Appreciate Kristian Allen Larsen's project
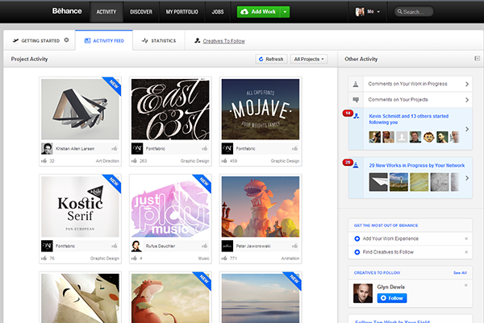484x323 pixels. 115,148
